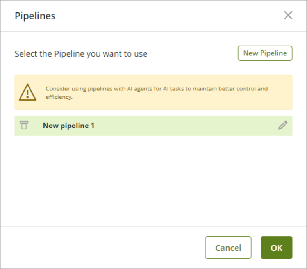Click the AI agents warning message text
Image resolution: width=307 pixels, height=269 pixels.
coord(156,89)
